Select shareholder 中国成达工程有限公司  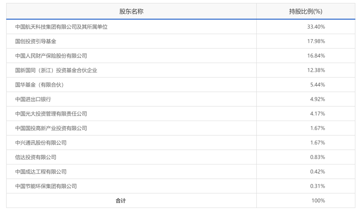tap(41, 172)
